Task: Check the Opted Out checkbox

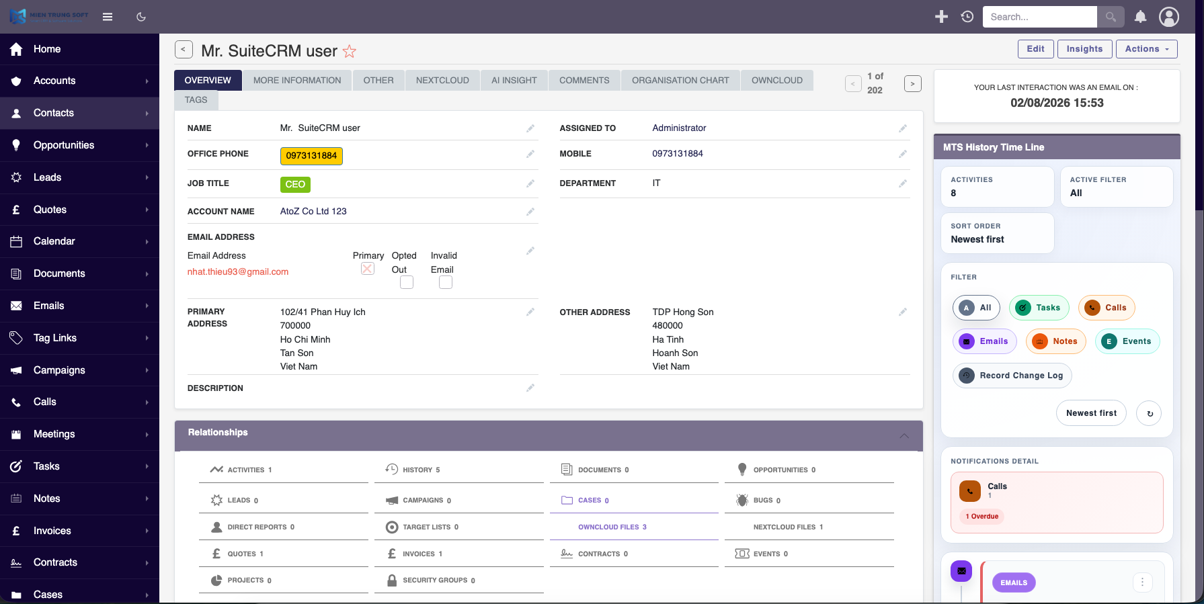Action: coord(407,282)
